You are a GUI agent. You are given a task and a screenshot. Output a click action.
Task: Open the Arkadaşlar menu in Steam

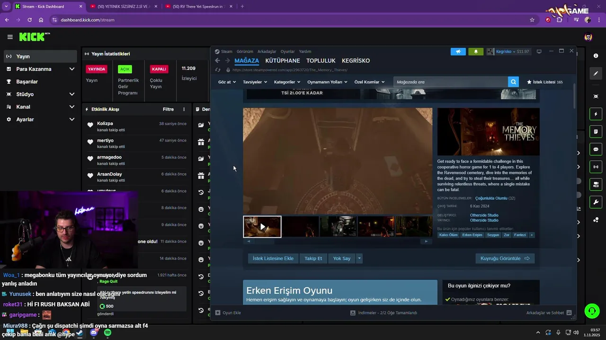click(267, 51)
